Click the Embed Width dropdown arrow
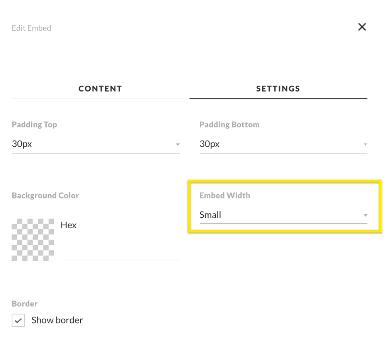 pos(365,215)
